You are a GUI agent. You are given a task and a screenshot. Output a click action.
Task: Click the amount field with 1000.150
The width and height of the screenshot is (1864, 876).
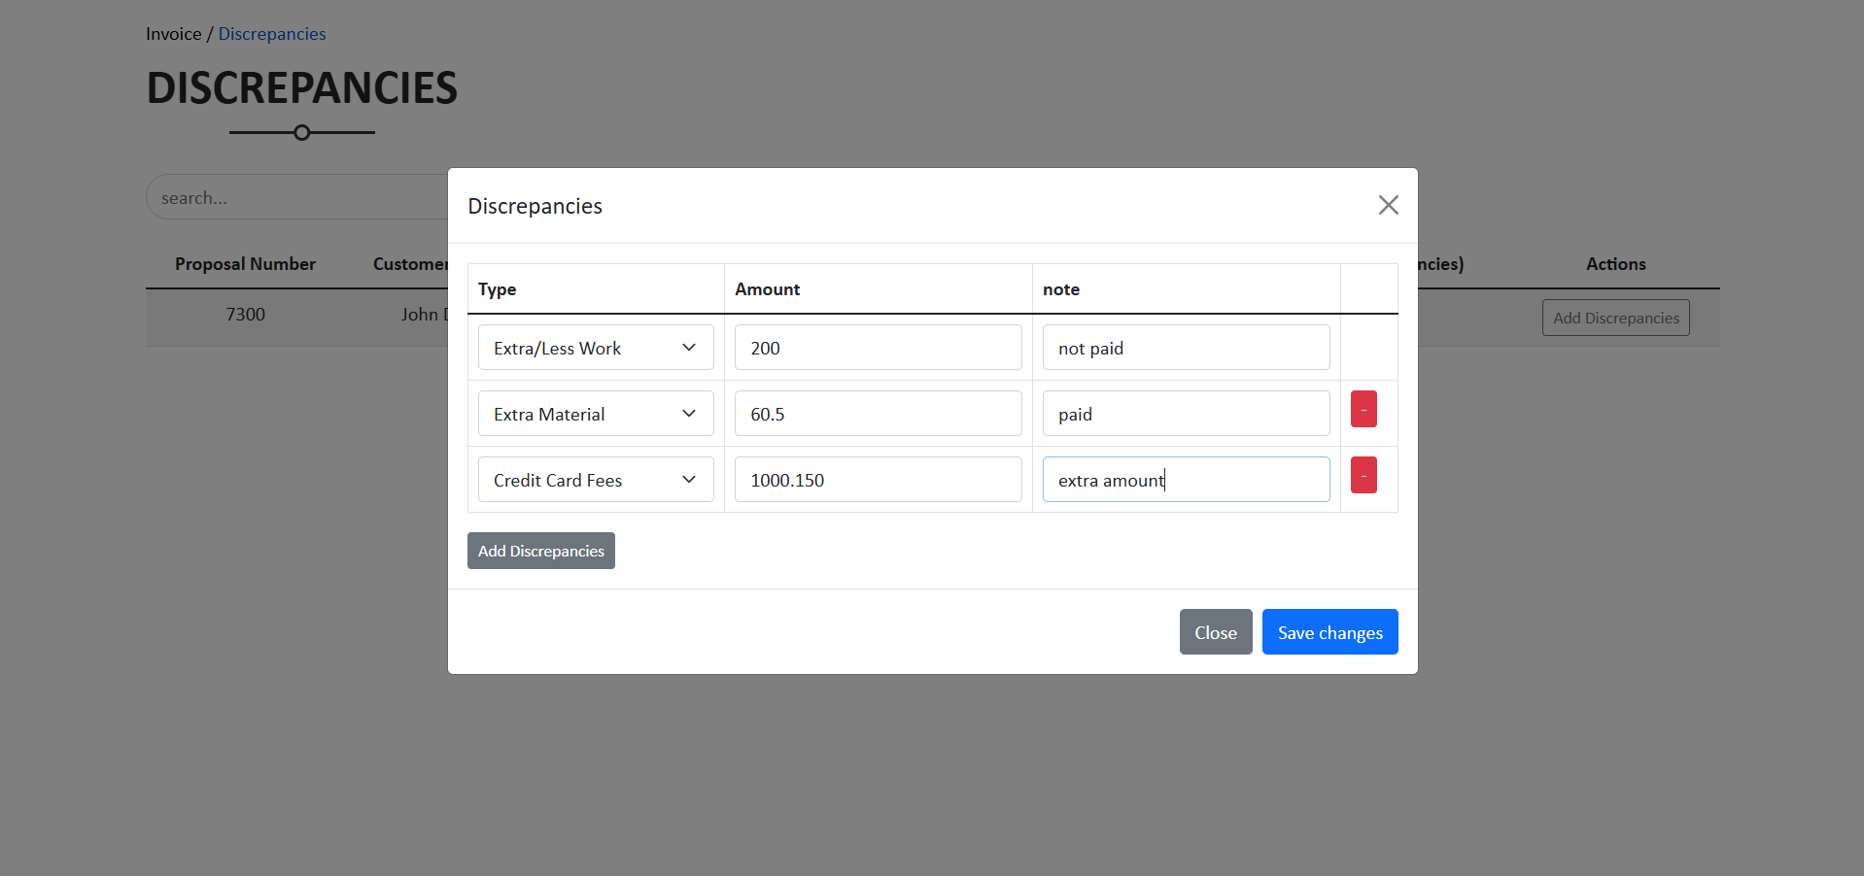878,480
